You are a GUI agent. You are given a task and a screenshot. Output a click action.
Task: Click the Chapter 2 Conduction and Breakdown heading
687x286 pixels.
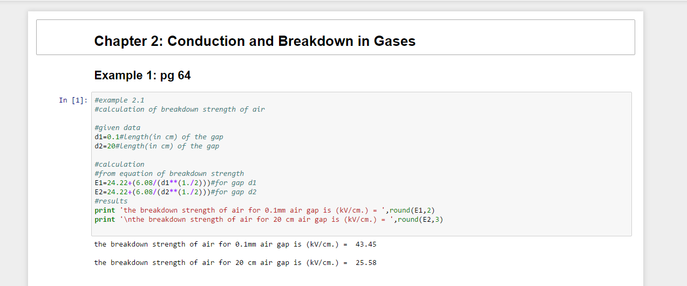254,41
